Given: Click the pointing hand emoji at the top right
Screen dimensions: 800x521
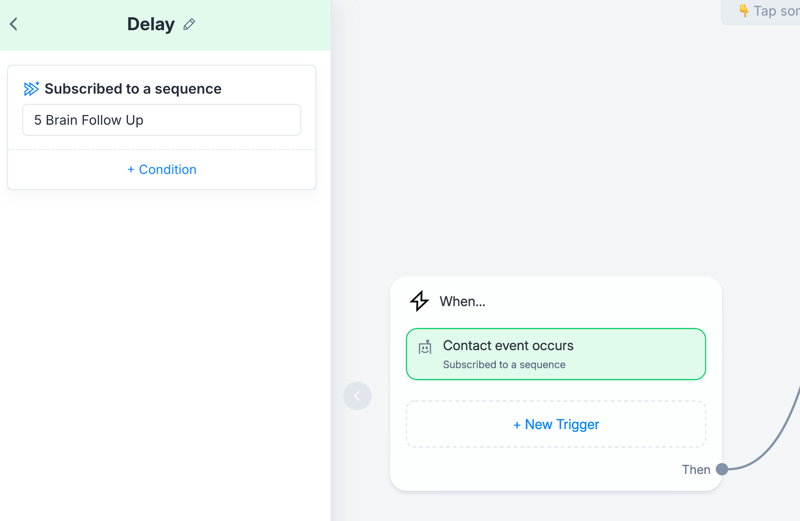Looking at the screenshot, I should [x=744, y=10].
